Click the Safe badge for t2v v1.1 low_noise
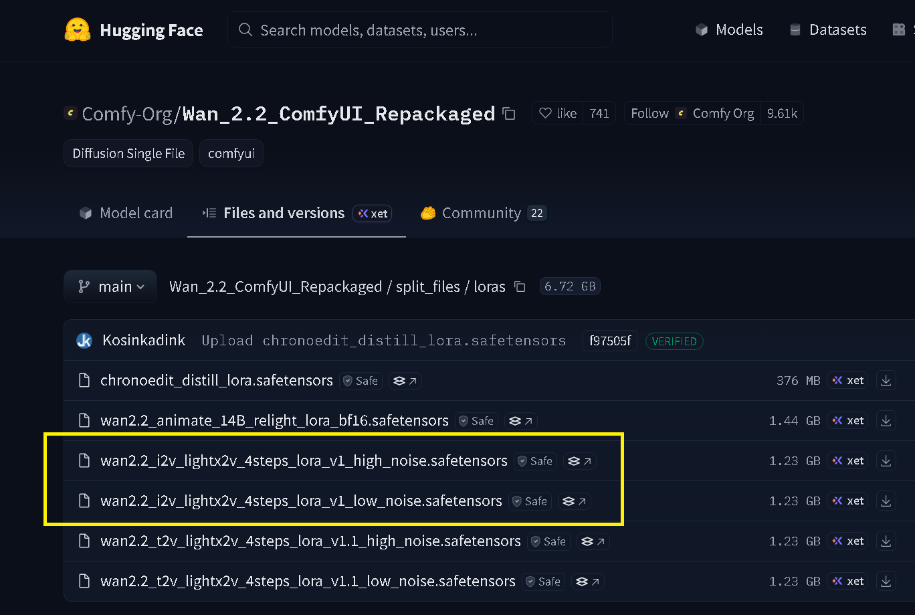The image size is (915, 615). [x=543, y=582]
